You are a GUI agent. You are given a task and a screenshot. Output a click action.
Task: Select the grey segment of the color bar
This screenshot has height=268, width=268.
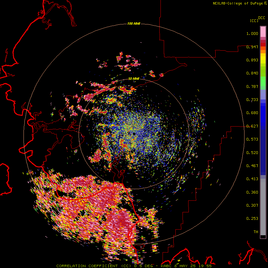(x=263, y=207)
